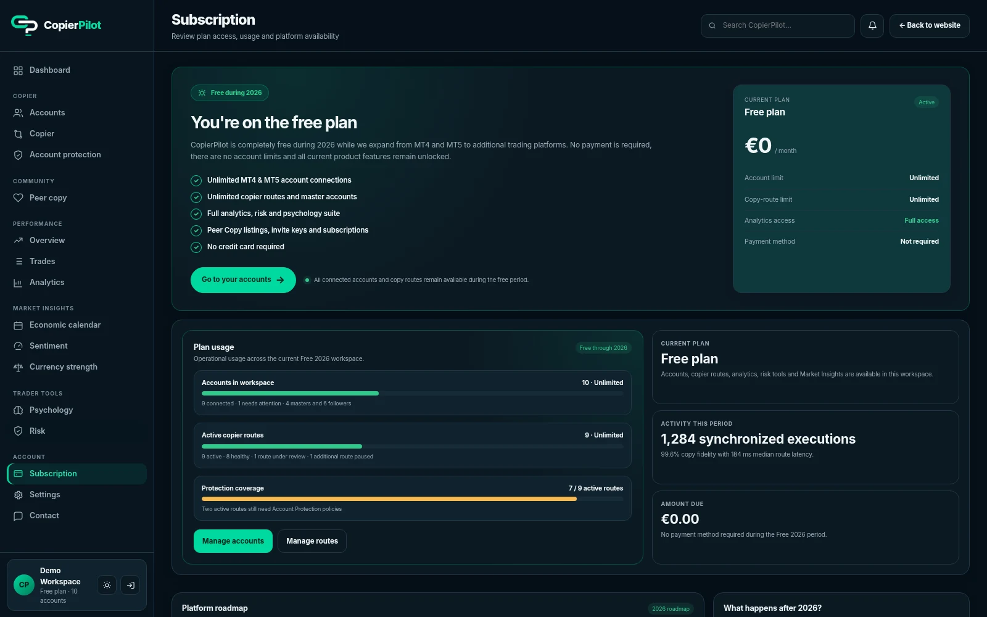Click check icon beside Unlimited MT4 & MT5 connections
Viewport: 987px width, 617px height.
coord(196,181)
